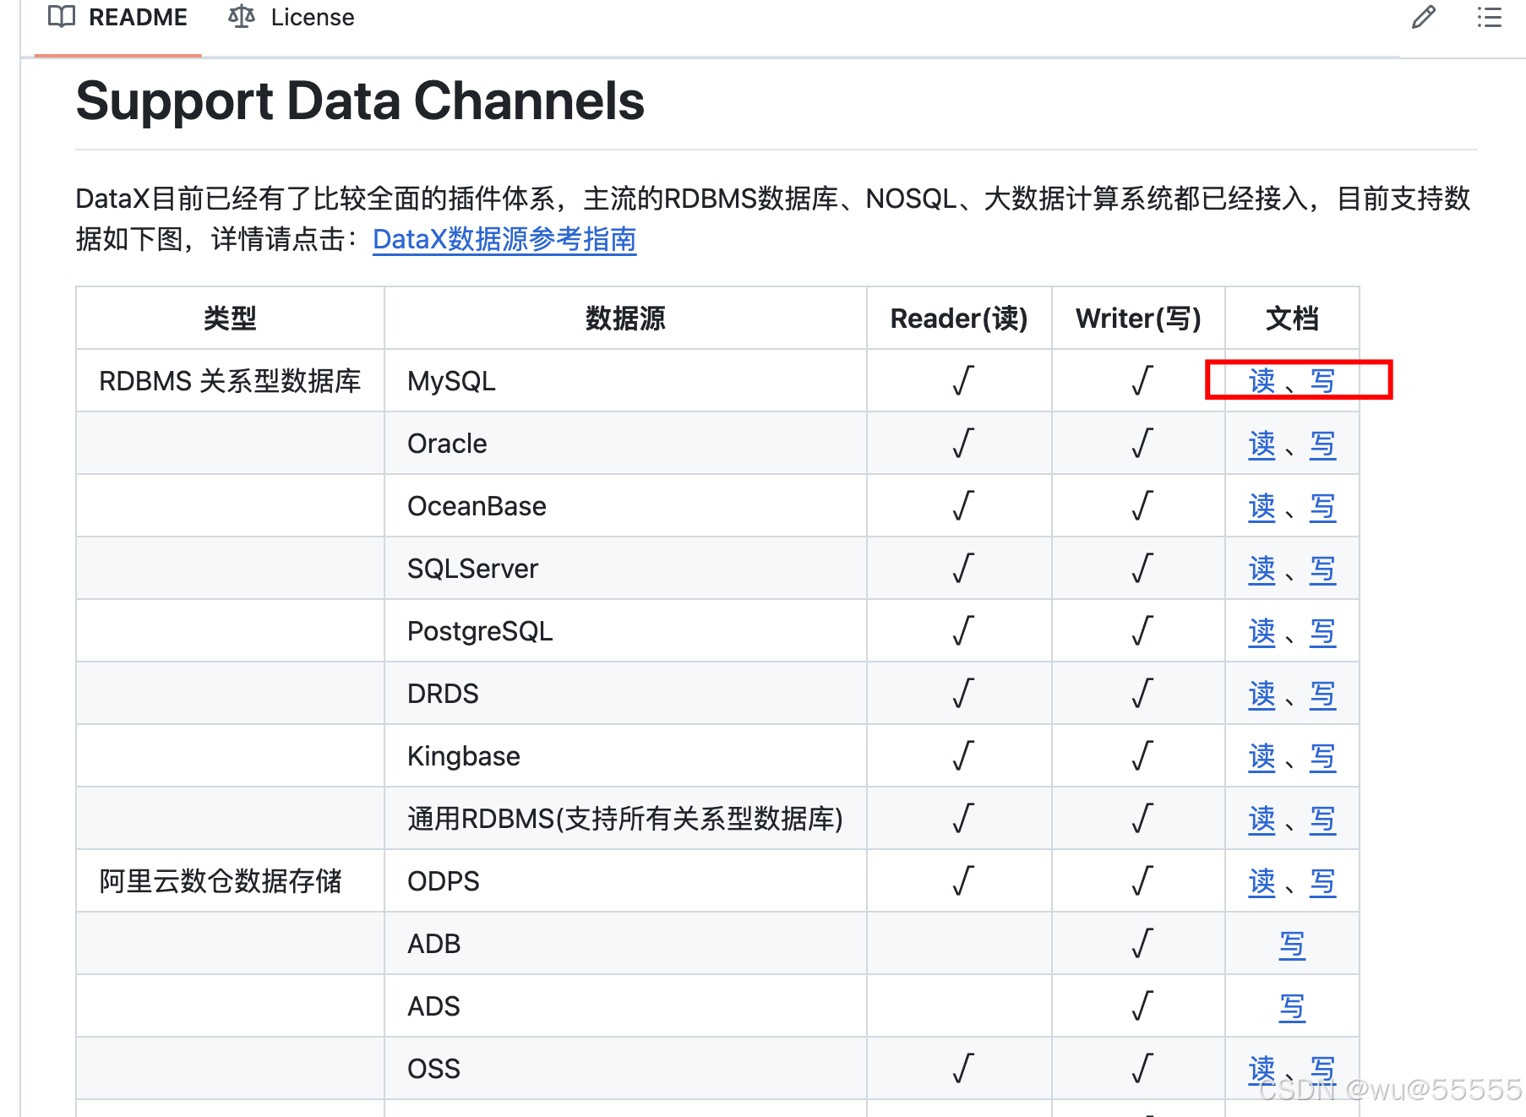Click the Writer(写) column header
Image resolution: width=1526 pixels, height=1117 pixels.
[1138, 319]
